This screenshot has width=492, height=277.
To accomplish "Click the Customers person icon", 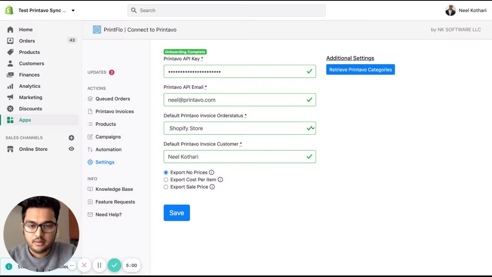I will point(10,63).
